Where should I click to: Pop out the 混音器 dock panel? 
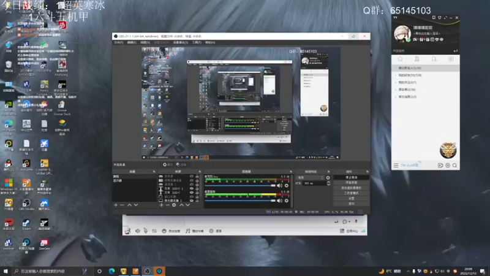coord(291,172)
